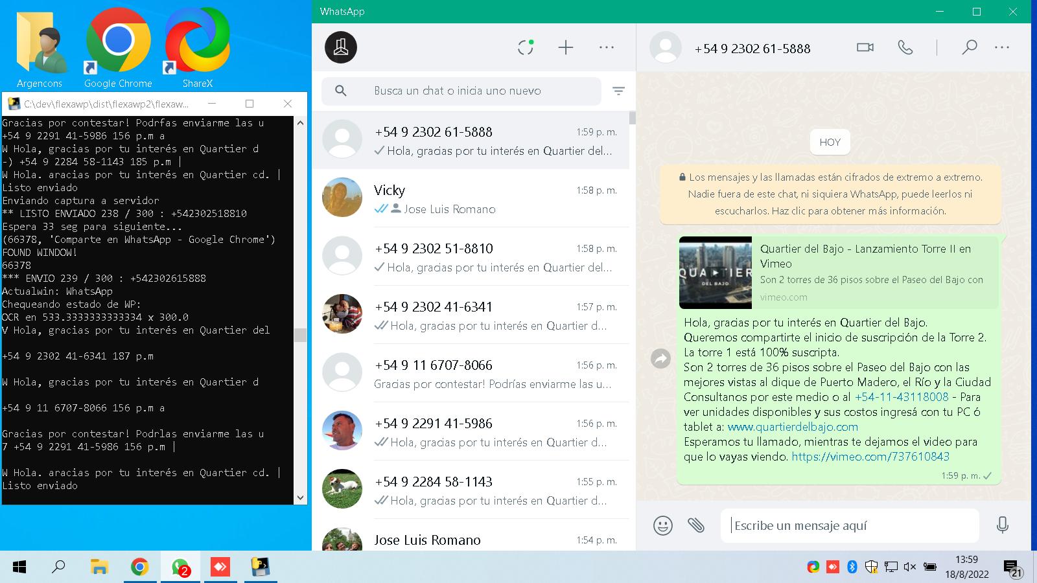Switch to the flexawp console in the taskbar
Image resolution: width=1037 pixels, height=583 pixels.
tap(261, 567)
